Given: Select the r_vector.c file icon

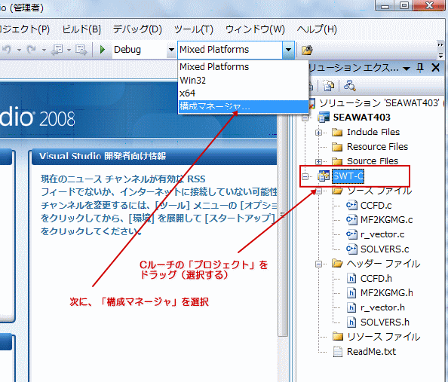Looking at the screenshot, I should pos(351,234).
